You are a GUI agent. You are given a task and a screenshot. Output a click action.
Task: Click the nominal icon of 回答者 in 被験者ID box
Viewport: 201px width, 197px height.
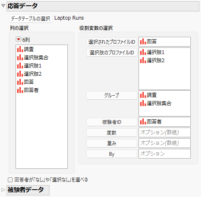(143, 121)
